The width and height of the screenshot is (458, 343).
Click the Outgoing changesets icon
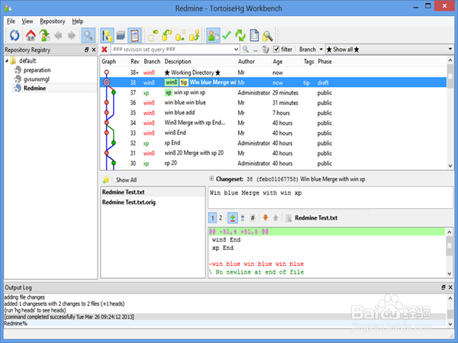(x=180, y=36)
